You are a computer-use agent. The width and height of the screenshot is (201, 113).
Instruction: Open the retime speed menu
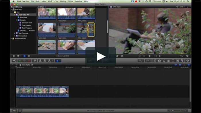point(148,61)
